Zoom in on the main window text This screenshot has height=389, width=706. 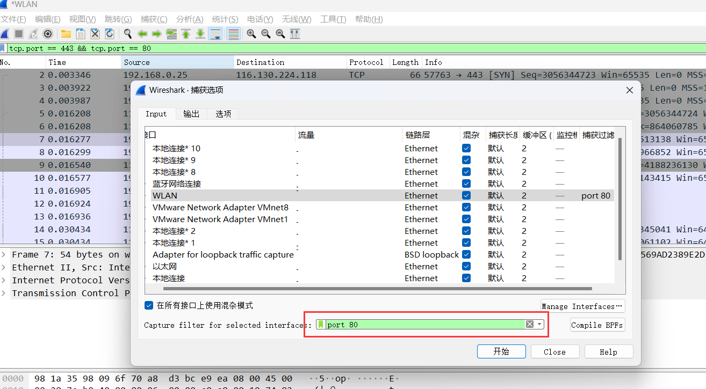pos(251,34)
